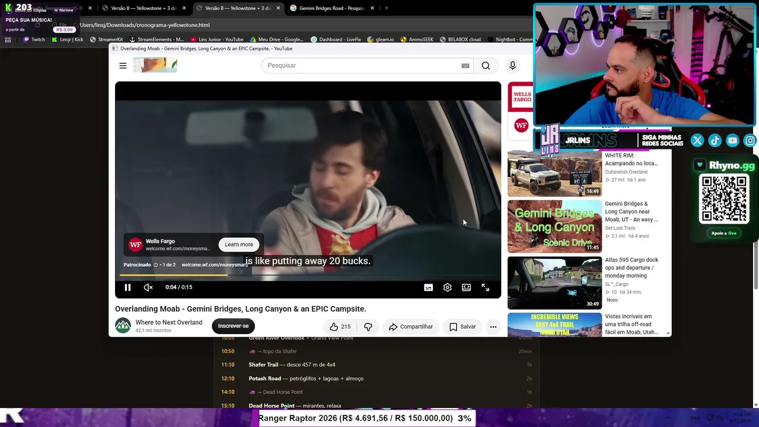Open the StreamElements bookmark
The width and height of the screenshot is (759, 427).
pyautogui.click(x=156, y=40)
